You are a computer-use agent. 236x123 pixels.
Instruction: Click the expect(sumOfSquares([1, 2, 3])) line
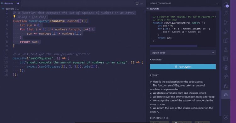[63, 66]
